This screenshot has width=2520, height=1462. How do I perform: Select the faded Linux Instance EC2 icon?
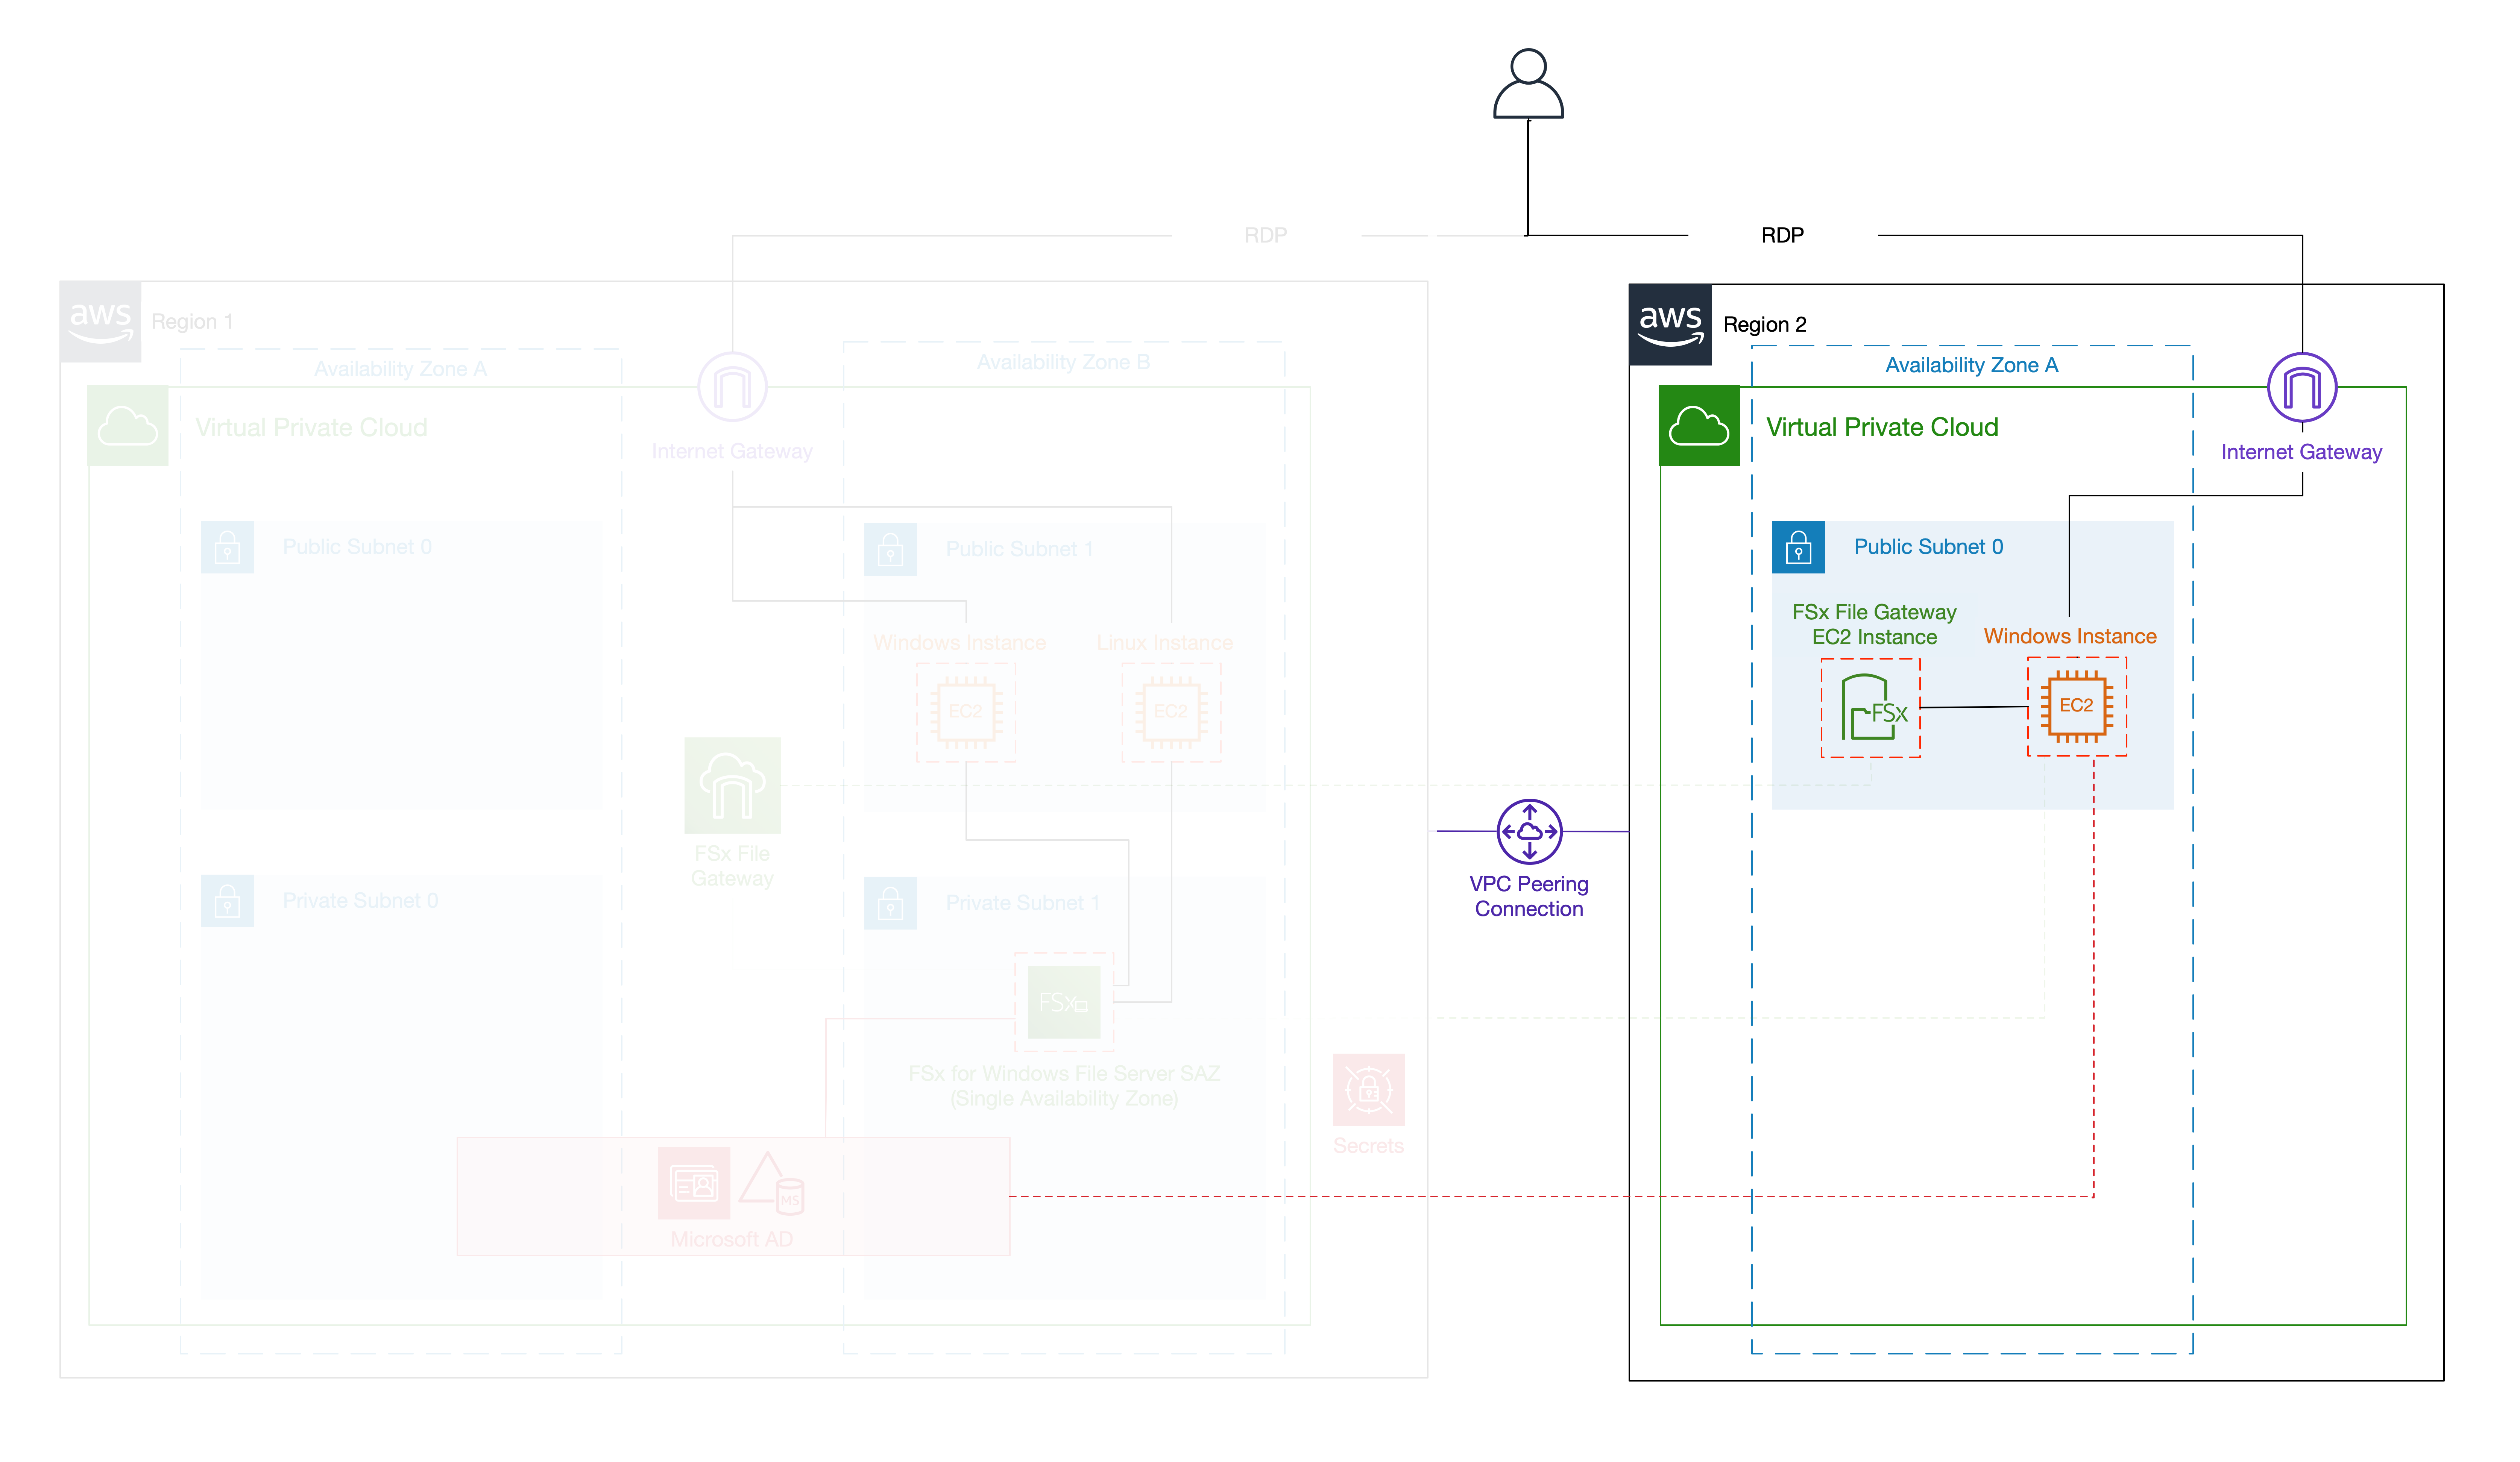point(1170,712)
